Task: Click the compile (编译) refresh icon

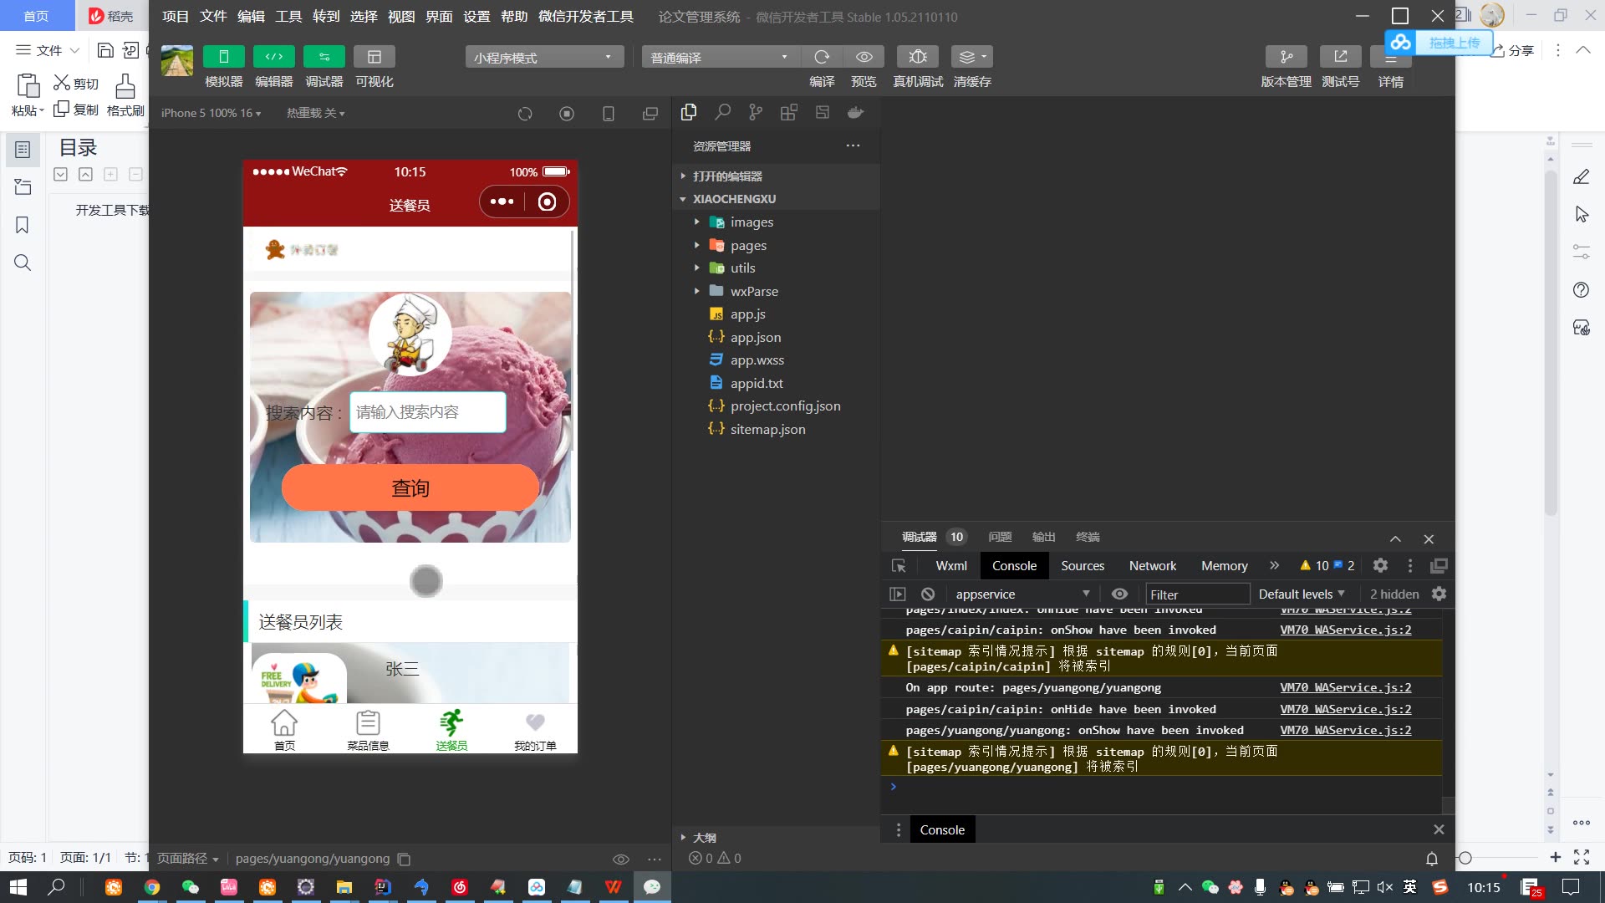Action: [x=822, y=57]
